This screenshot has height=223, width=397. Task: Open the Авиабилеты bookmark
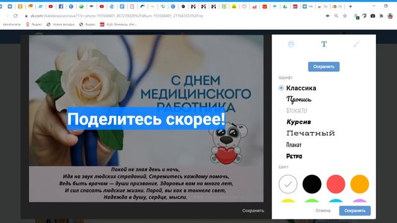tap(11, 24)
